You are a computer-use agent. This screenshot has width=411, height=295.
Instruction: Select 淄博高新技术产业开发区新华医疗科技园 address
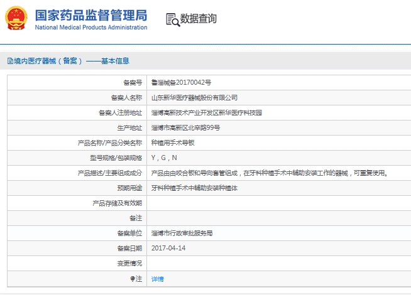(207, 112)
